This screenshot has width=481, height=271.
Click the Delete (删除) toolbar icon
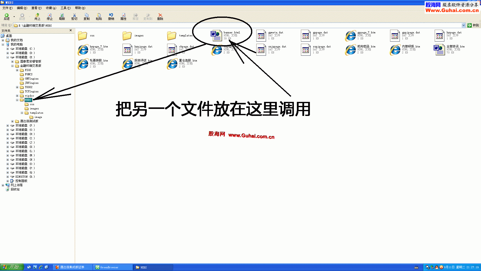click(160, 17)
